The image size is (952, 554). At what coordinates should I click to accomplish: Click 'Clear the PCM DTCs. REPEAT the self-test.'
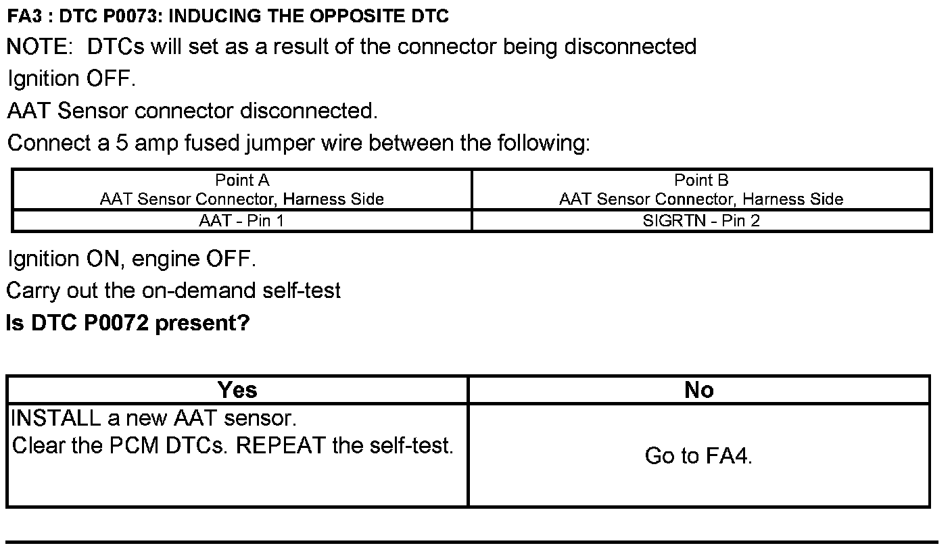pyautogui.click(x=233, y=446)
